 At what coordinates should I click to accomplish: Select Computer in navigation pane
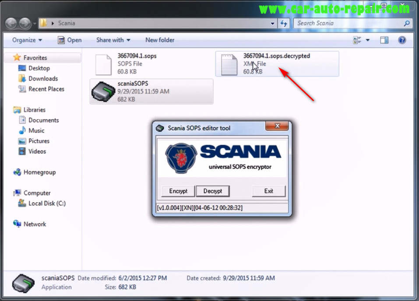tap(37, 193)
